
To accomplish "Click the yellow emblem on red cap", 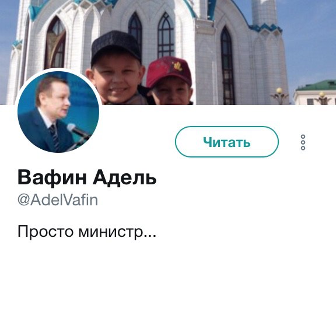I will tap(178, 66).
